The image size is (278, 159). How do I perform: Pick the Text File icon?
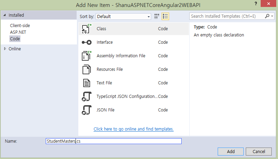[86, 83]
